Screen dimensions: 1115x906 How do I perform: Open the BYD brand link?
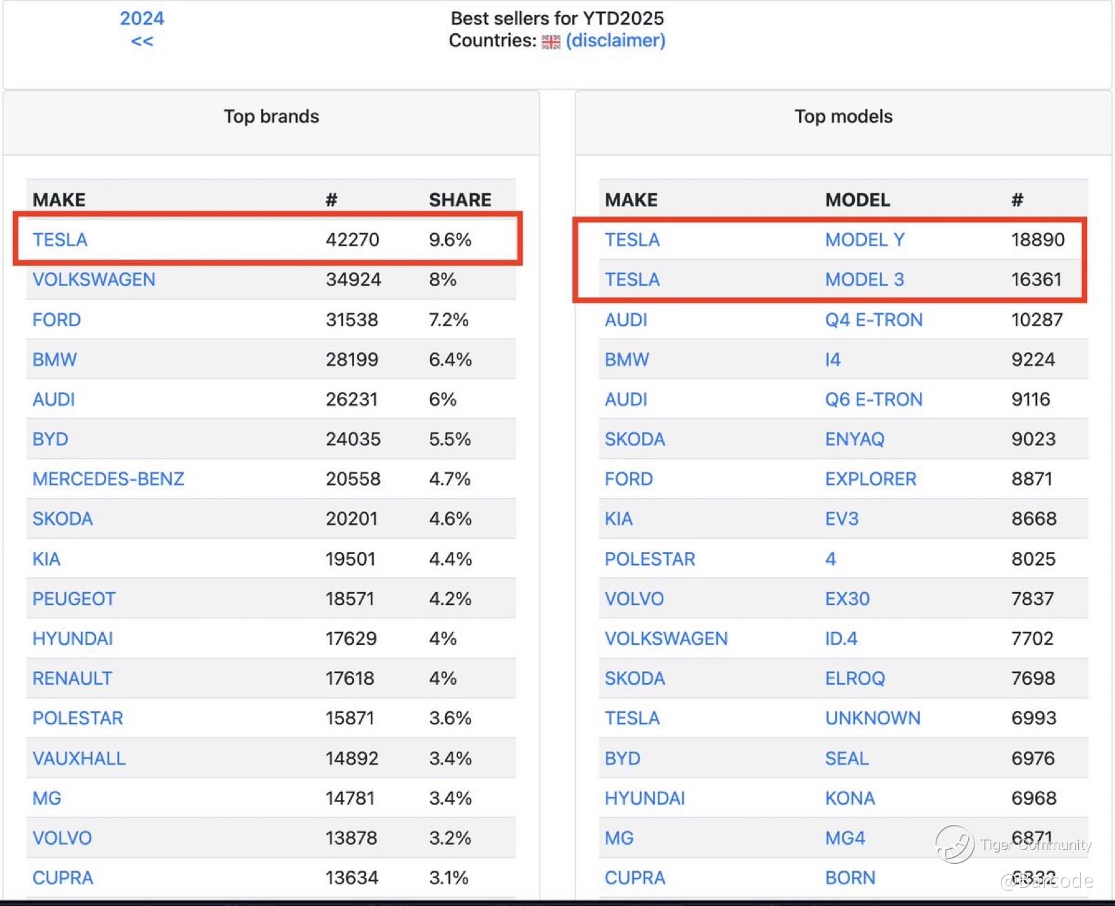pyautogui.click(x=50, y=439)
